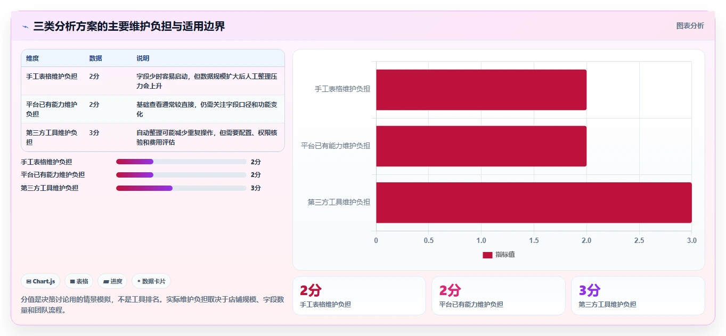The height and width of the screenshot is (336, 726).
Task: Click the 第三方工具维护负担 cell in the table
Action: (52, 137)
